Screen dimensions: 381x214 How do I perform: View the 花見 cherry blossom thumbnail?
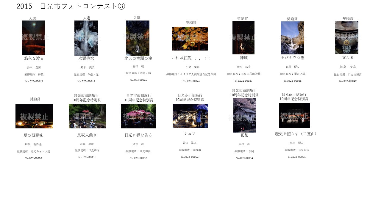[244, 116]
